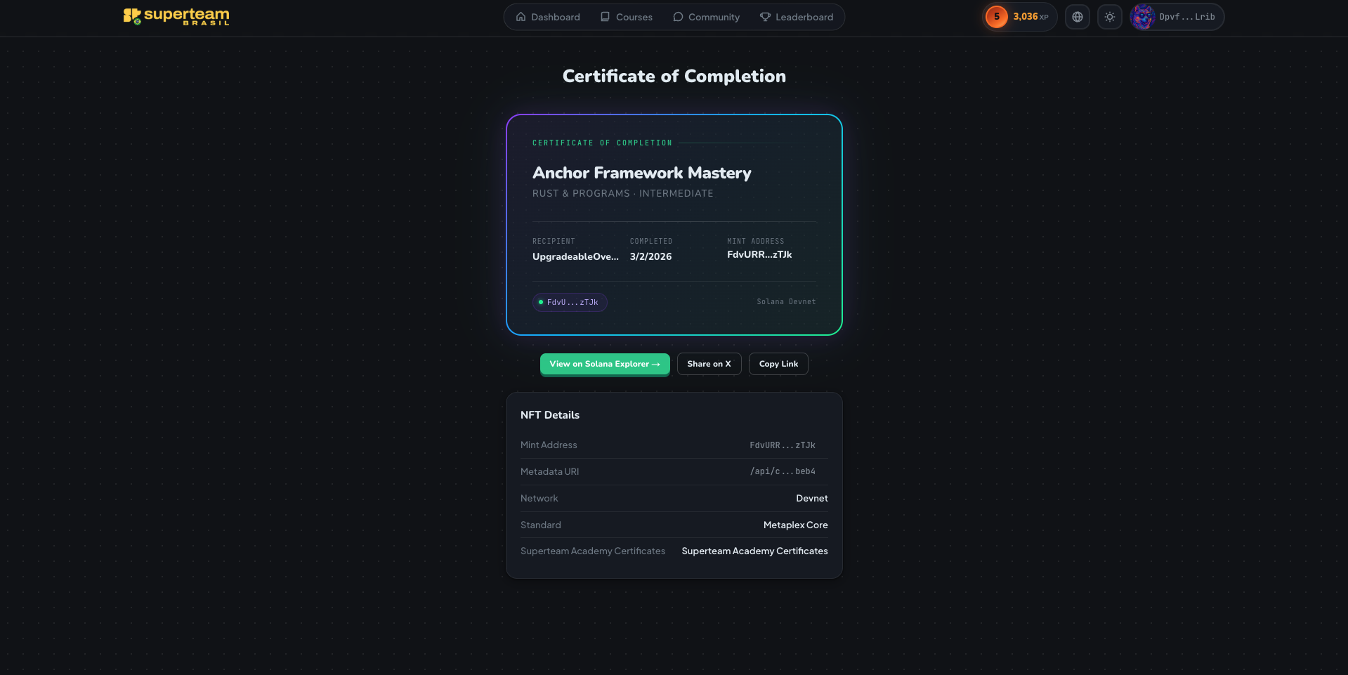The image size is (1348, 675).
Task: Click recipient UpgradeableOve... text
Action: click(x=575, y=256)
